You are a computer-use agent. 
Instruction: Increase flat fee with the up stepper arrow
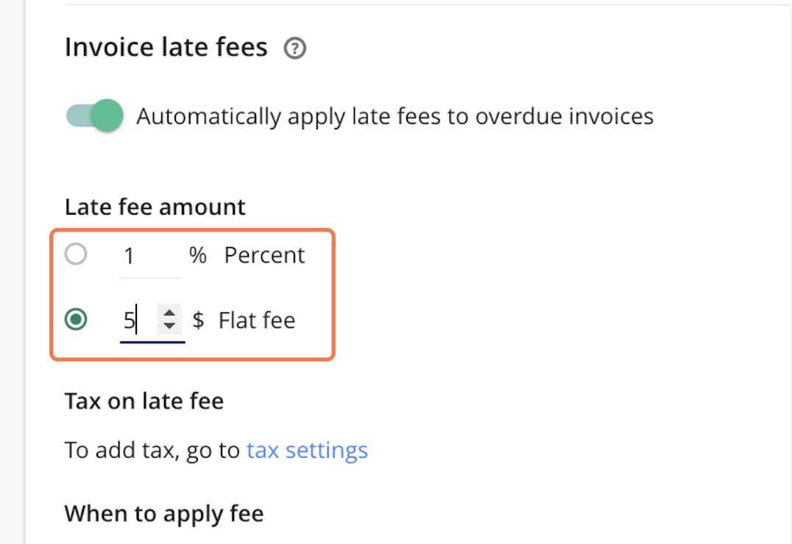pyautogui.click(x=170, y=313)
